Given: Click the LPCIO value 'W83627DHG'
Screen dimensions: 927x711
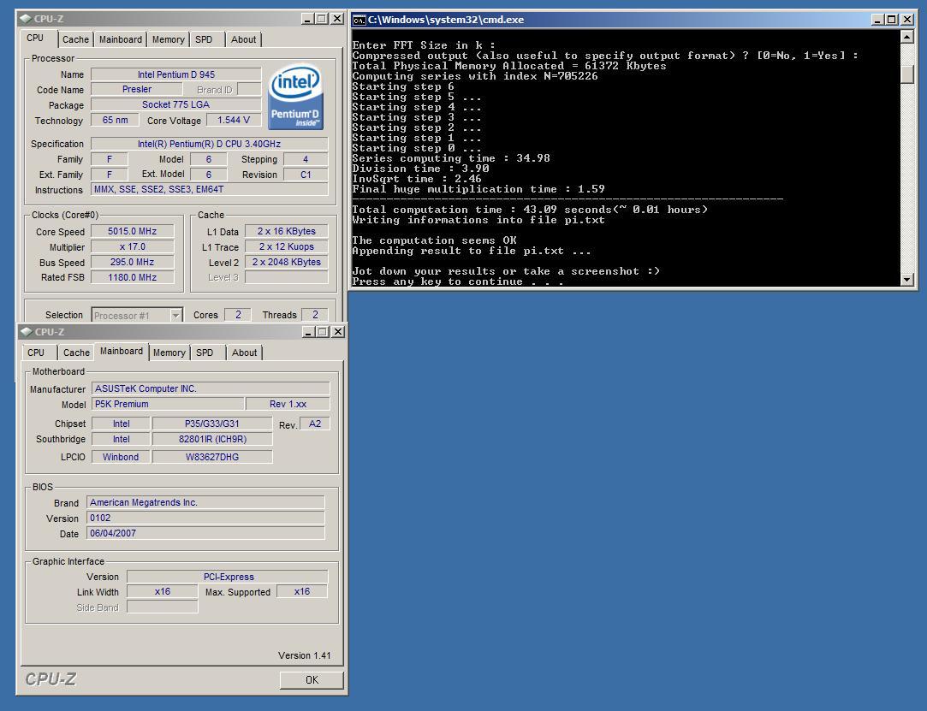Looking at the screenshot, I should [x=212, y=457].
